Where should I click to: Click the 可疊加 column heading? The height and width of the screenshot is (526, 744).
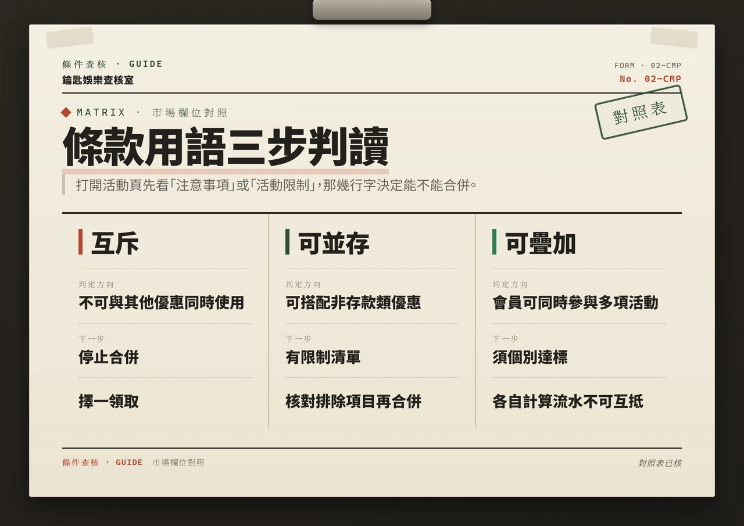(541, 243)
